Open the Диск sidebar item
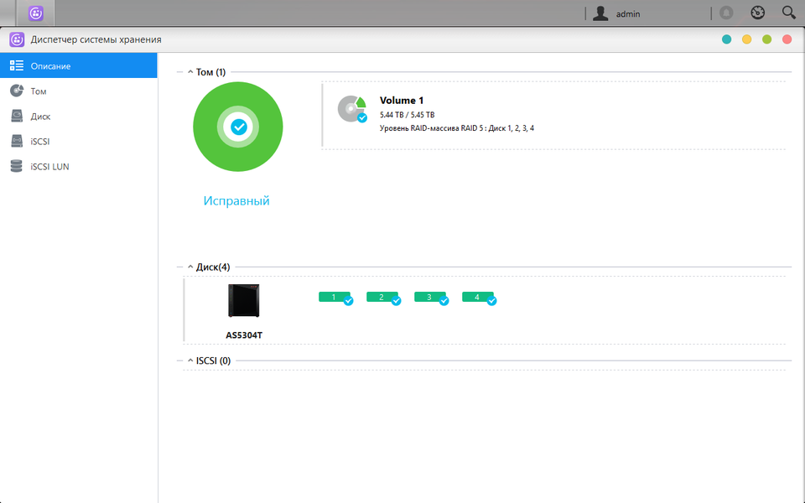The image size is (805, 503). (79, 117)
